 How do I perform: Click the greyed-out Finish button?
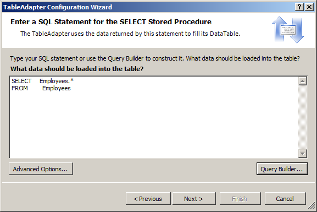coord(240,199)
